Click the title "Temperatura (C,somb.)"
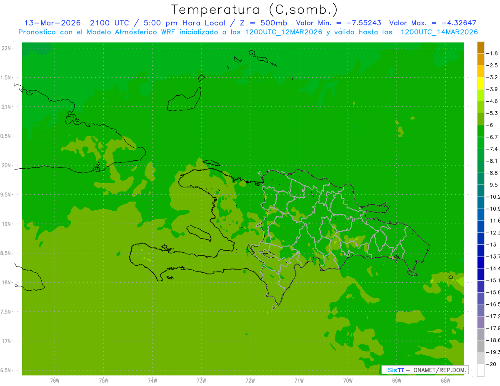The image size is (500, 386). pos(255,10)
